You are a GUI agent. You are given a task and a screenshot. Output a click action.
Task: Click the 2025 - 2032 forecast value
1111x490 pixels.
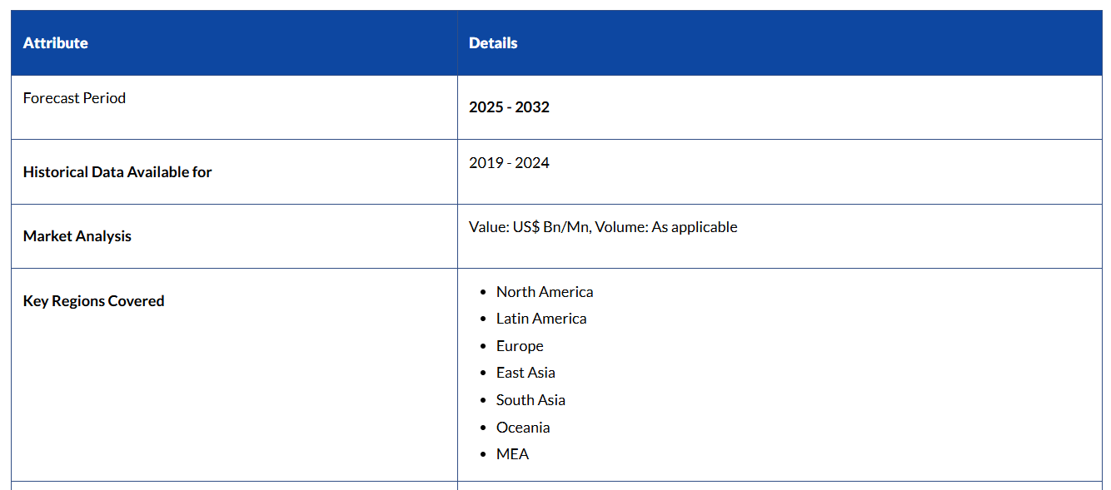coord(509,107)
